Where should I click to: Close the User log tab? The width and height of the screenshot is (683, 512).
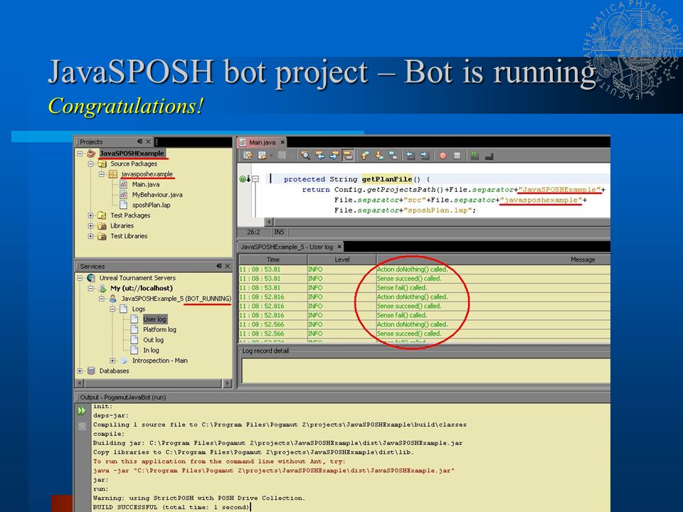[x=339, y=247]
